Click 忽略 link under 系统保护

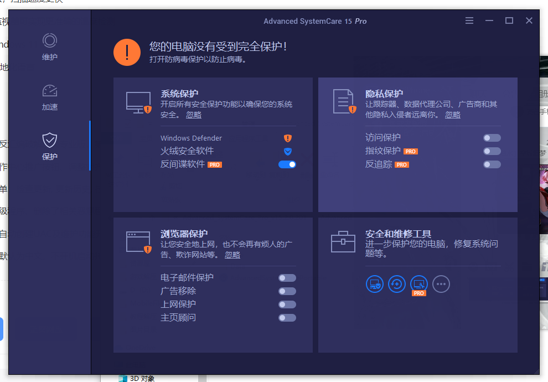194,115
